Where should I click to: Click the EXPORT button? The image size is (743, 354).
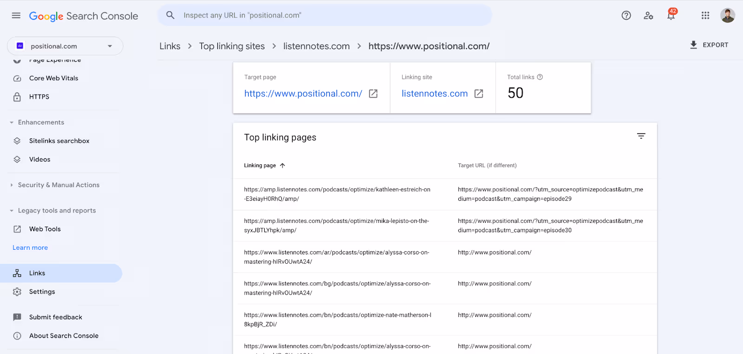[x=709, y=45]
